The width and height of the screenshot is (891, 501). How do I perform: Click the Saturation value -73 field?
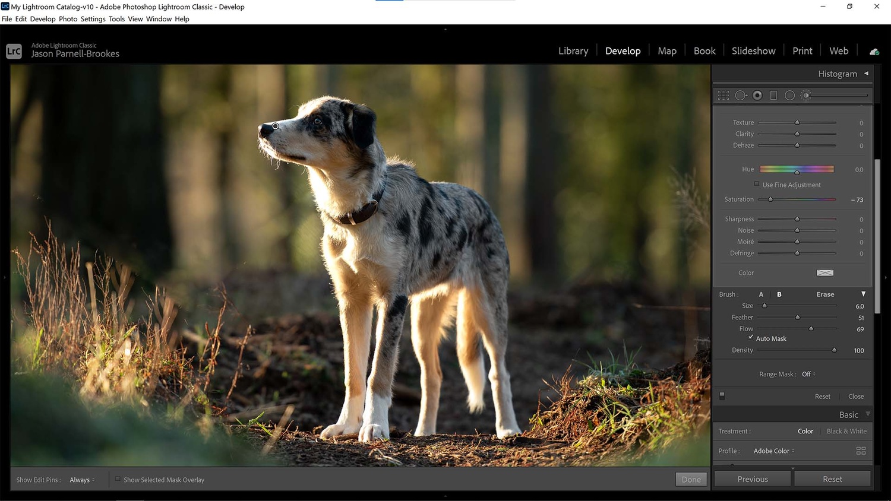click(857, 200)
